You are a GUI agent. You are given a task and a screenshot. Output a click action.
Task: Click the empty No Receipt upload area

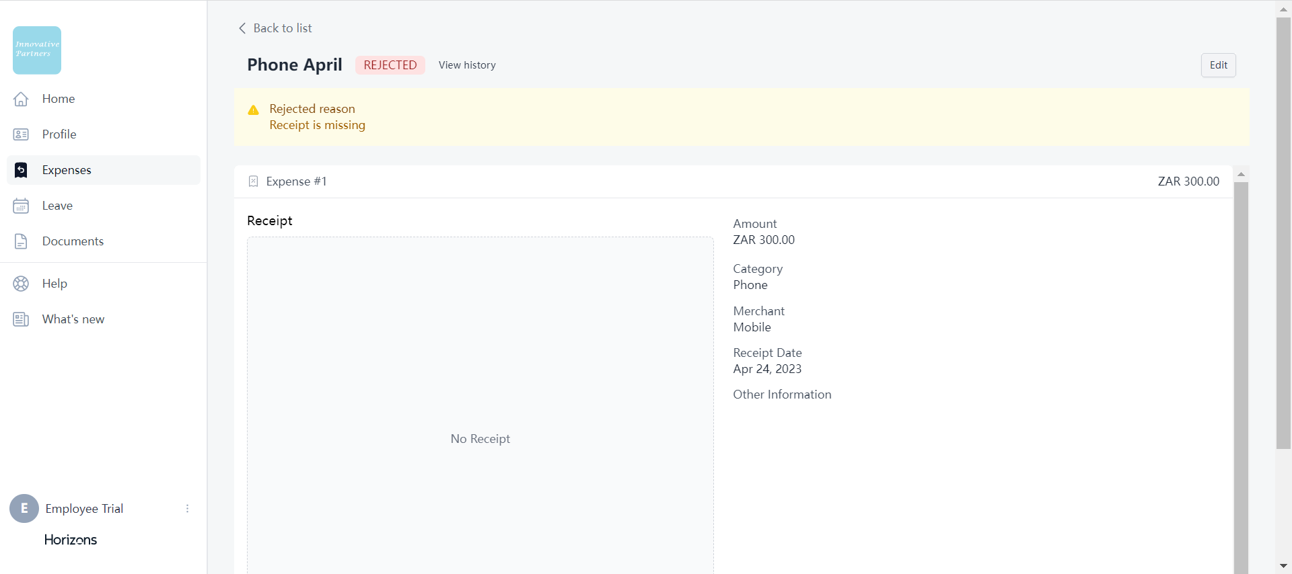click(480, 403)
